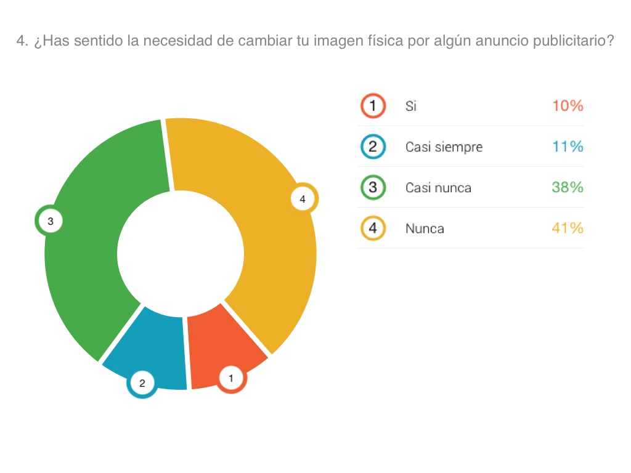
Task: Click the 'Nunca' legend label
Action: [x=425, y=228]
